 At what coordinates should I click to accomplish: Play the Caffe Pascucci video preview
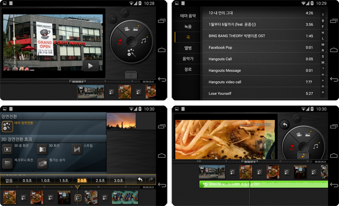coord(91,66)
